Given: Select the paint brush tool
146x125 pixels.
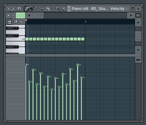Looking at the screenshot, I should pyautogui.click(x=32, y=9).
